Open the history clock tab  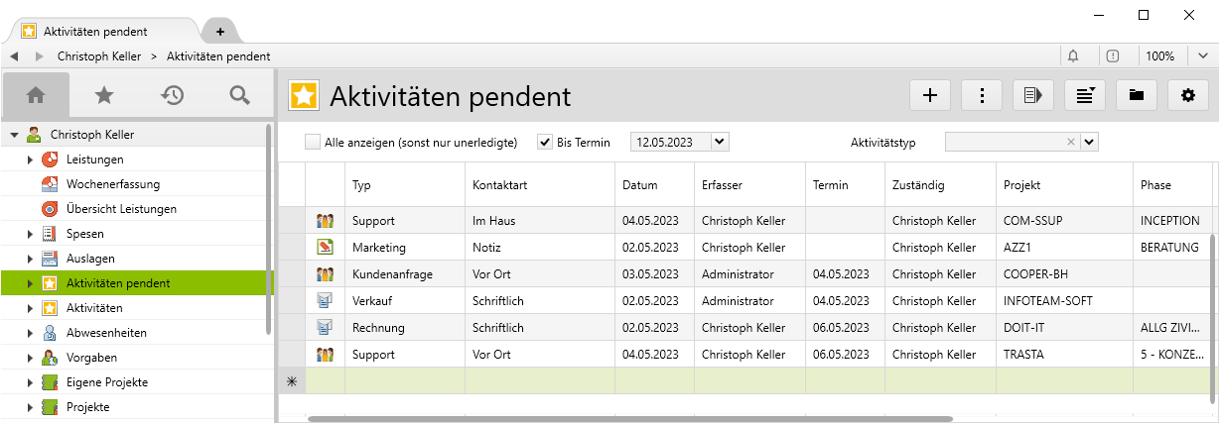point(173,95)
